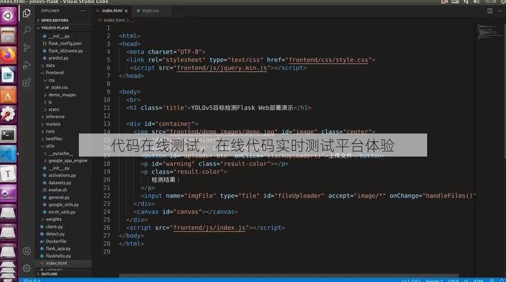The width and height of the screenshot is (506, 282).
Task: Click the editor minimap preview
Action: point(489,31)
